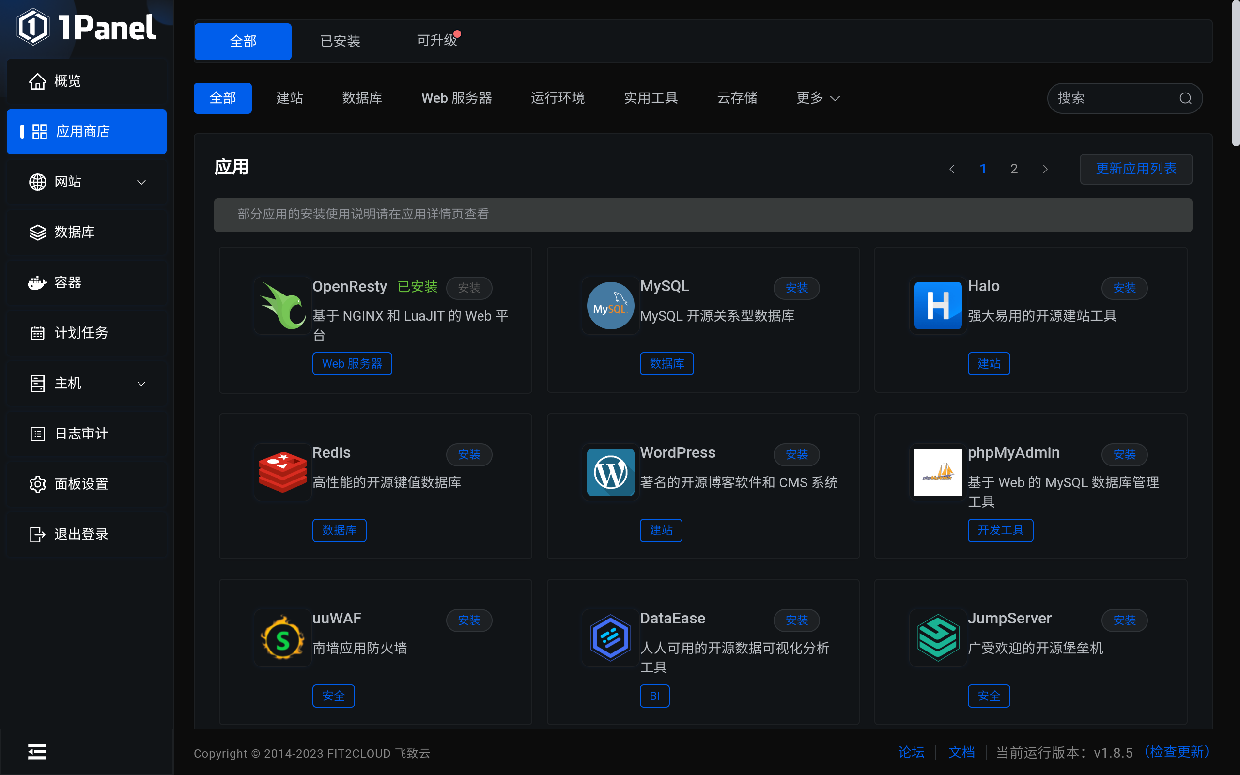Open the 数据库 layers icon in sidebar
Image resolution: width=1240 pixels, height=775 pixels.
coord(37,232)
